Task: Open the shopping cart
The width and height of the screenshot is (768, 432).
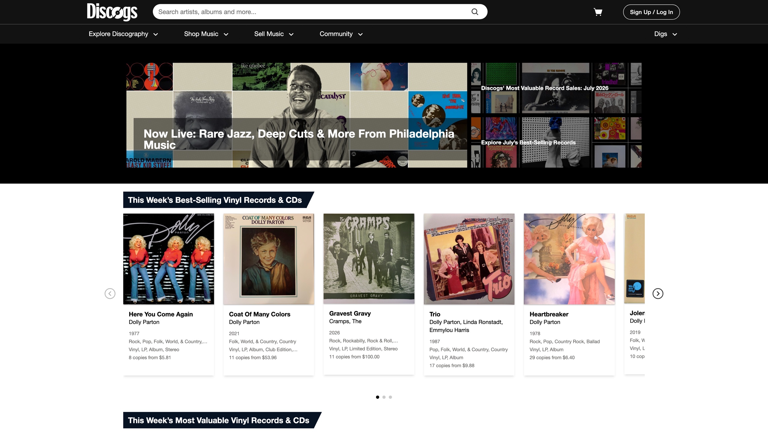Action: [598, 12]
